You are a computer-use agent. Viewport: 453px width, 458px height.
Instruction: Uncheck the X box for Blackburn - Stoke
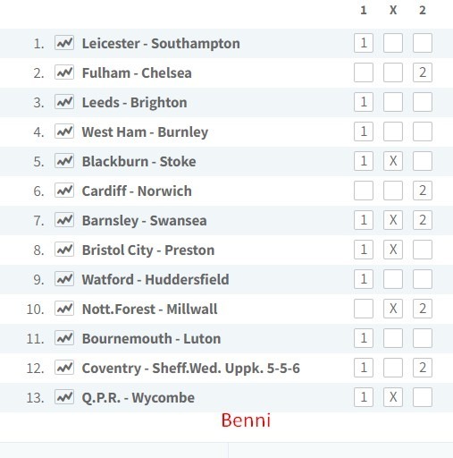[x=393, y=161]
